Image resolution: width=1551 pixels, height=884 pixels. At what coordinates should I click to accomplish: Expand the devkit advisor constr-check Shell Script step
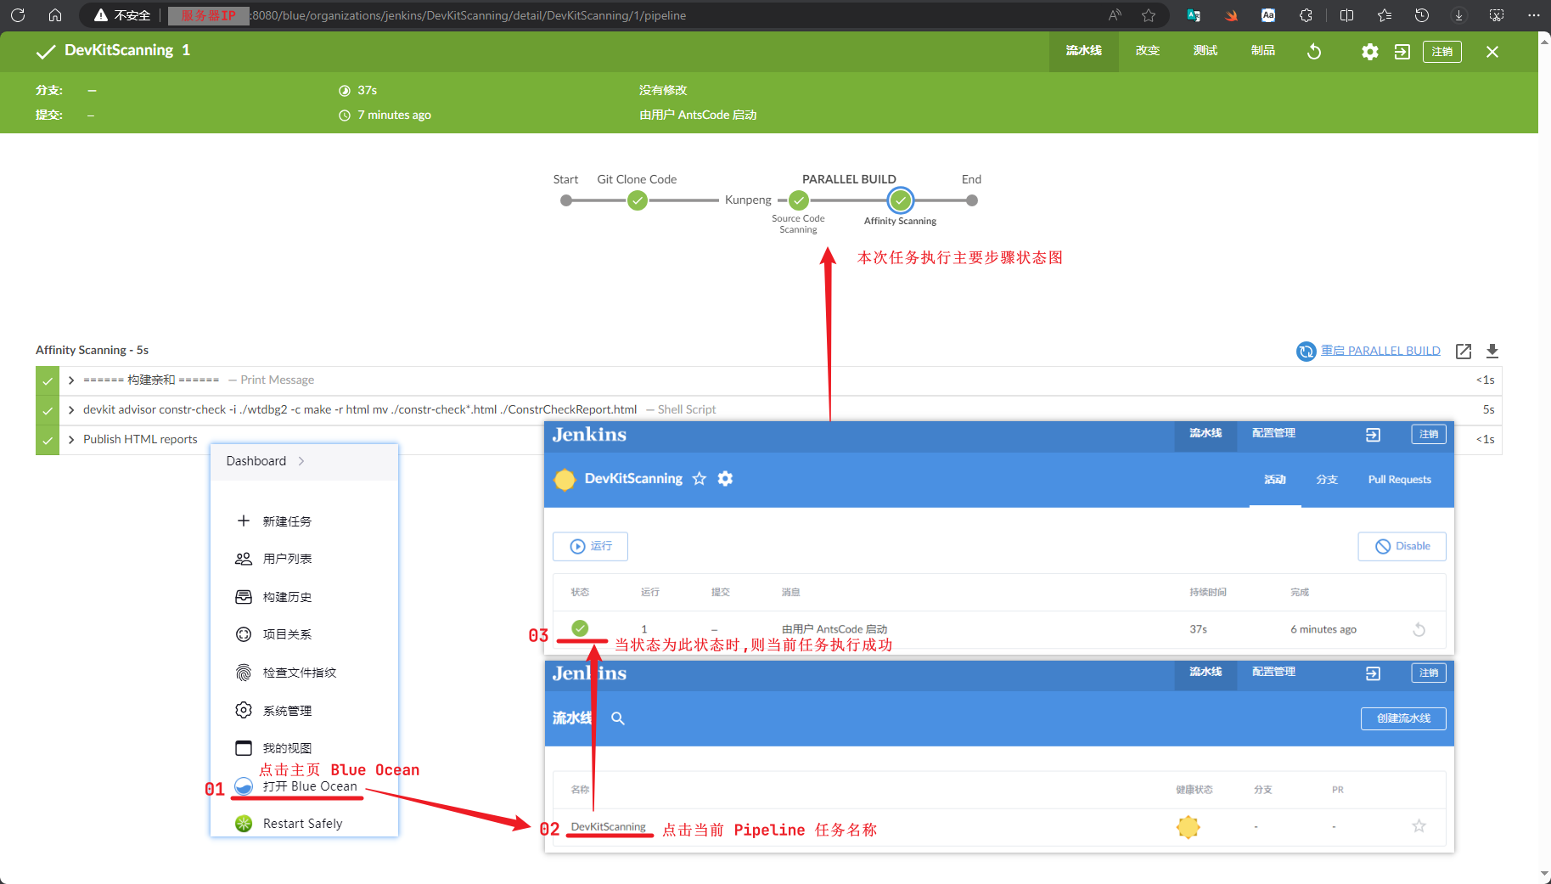(x=71, y=409)
